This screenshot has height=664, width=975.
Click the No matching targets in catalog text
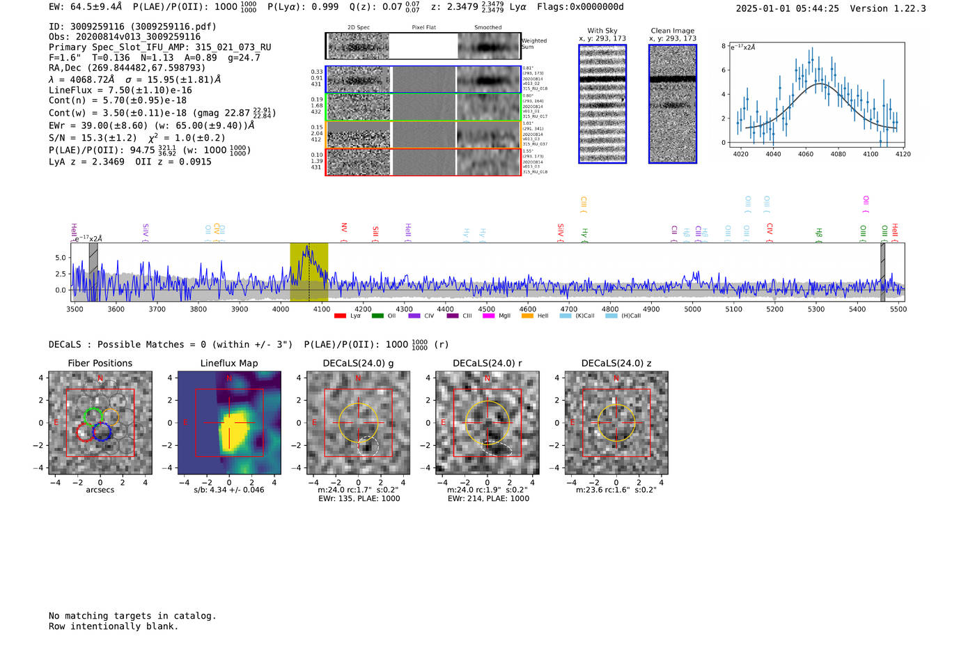pyautogui.click(x=132, y=616)
